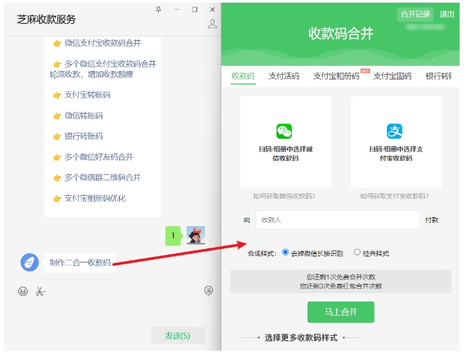Maximize the chat window
469x354 pixels.
point(194,9)
